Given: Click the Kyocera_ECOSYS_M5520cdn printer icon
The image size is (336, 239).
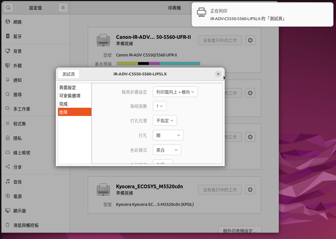Looking at the screenshot, I should click(103, 189).
